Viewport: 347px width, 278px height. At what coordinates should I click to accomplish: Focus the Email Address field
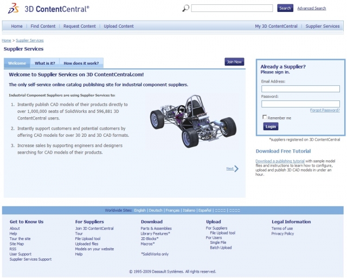coord(300,89)
